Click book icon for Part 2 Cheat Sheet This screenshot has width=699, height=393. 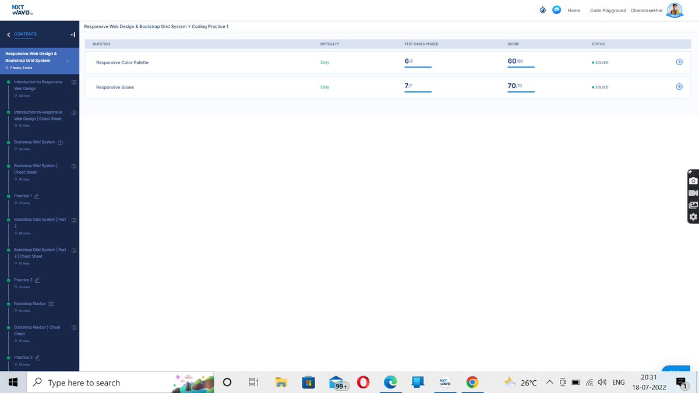[x=74, y=250]
